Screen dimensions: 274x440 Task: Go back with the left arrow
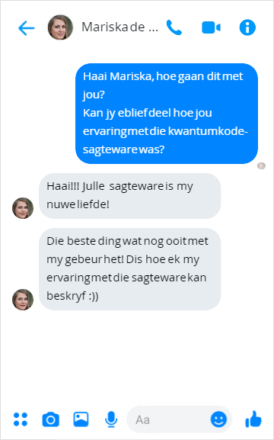pos(27,27)
